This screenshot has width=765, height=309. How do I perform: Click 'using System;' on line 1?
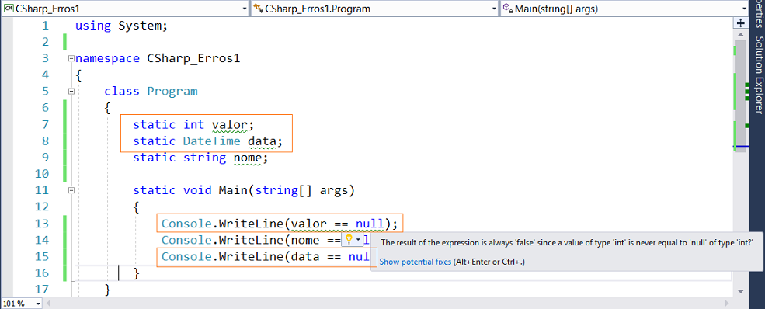(x=121, y=26)
